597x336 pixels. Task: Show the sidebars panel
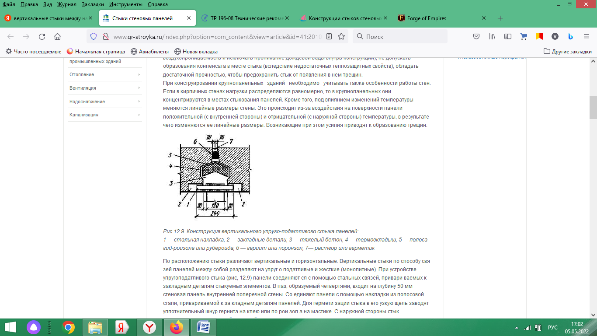(x=507, y=37)
